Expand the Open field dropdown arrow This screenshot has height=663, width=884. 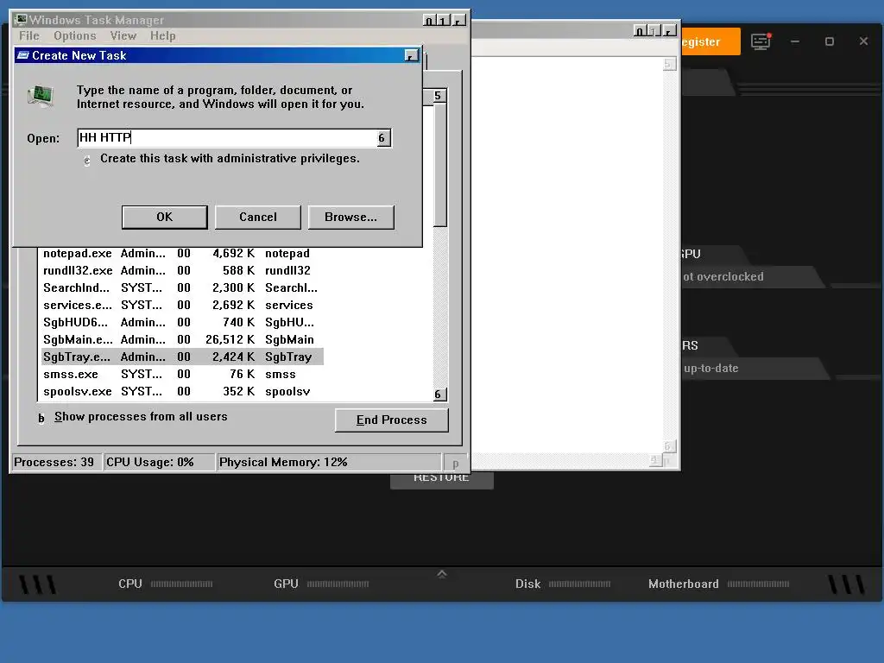382,137
